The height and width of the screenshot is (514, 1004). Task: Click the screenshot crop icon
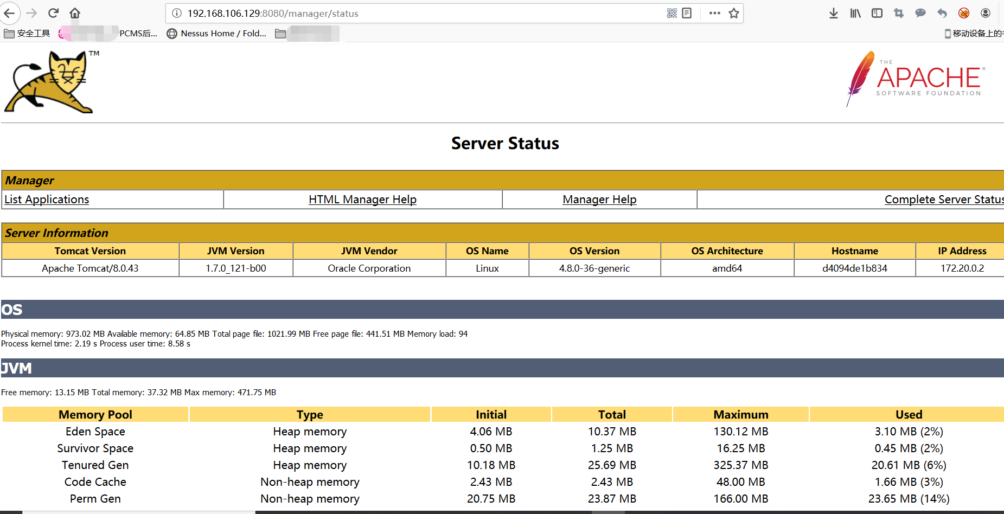[899, 13]
